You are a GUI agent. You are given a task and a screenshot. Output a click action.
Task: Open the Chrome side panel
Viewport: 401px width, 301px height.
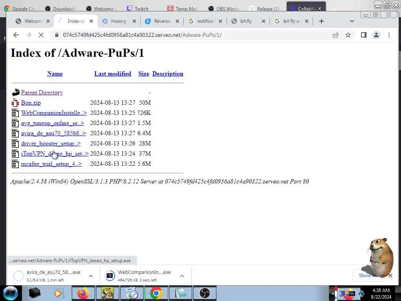coord(364,35)
